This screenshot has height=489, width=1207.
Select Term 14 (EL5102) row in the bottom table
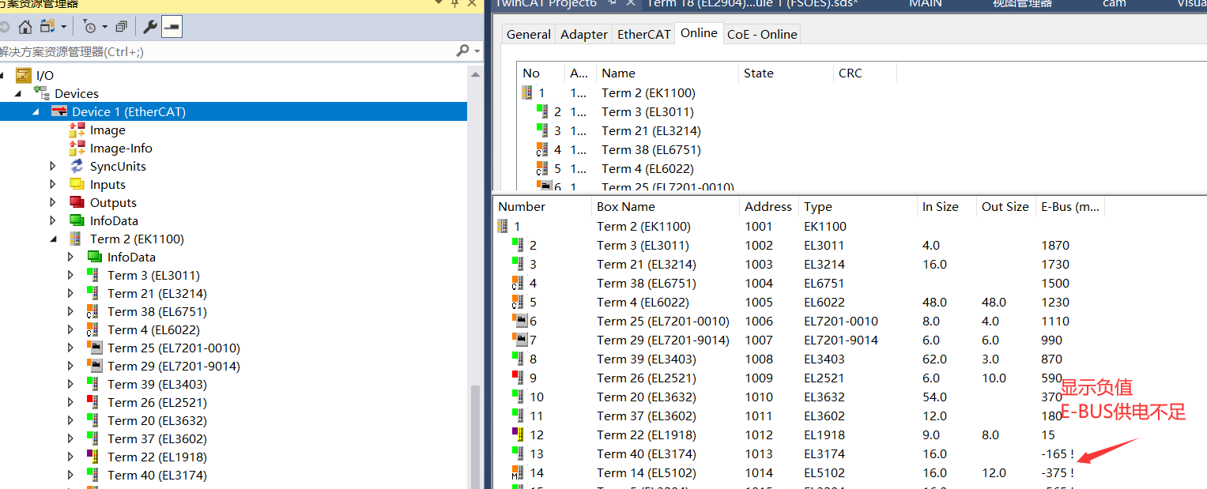[x=849, y=472]
